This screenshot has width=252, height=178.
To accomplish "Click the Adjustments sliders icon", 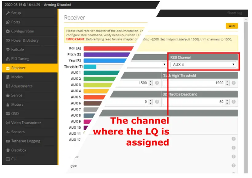I will [x=8, y=86].
